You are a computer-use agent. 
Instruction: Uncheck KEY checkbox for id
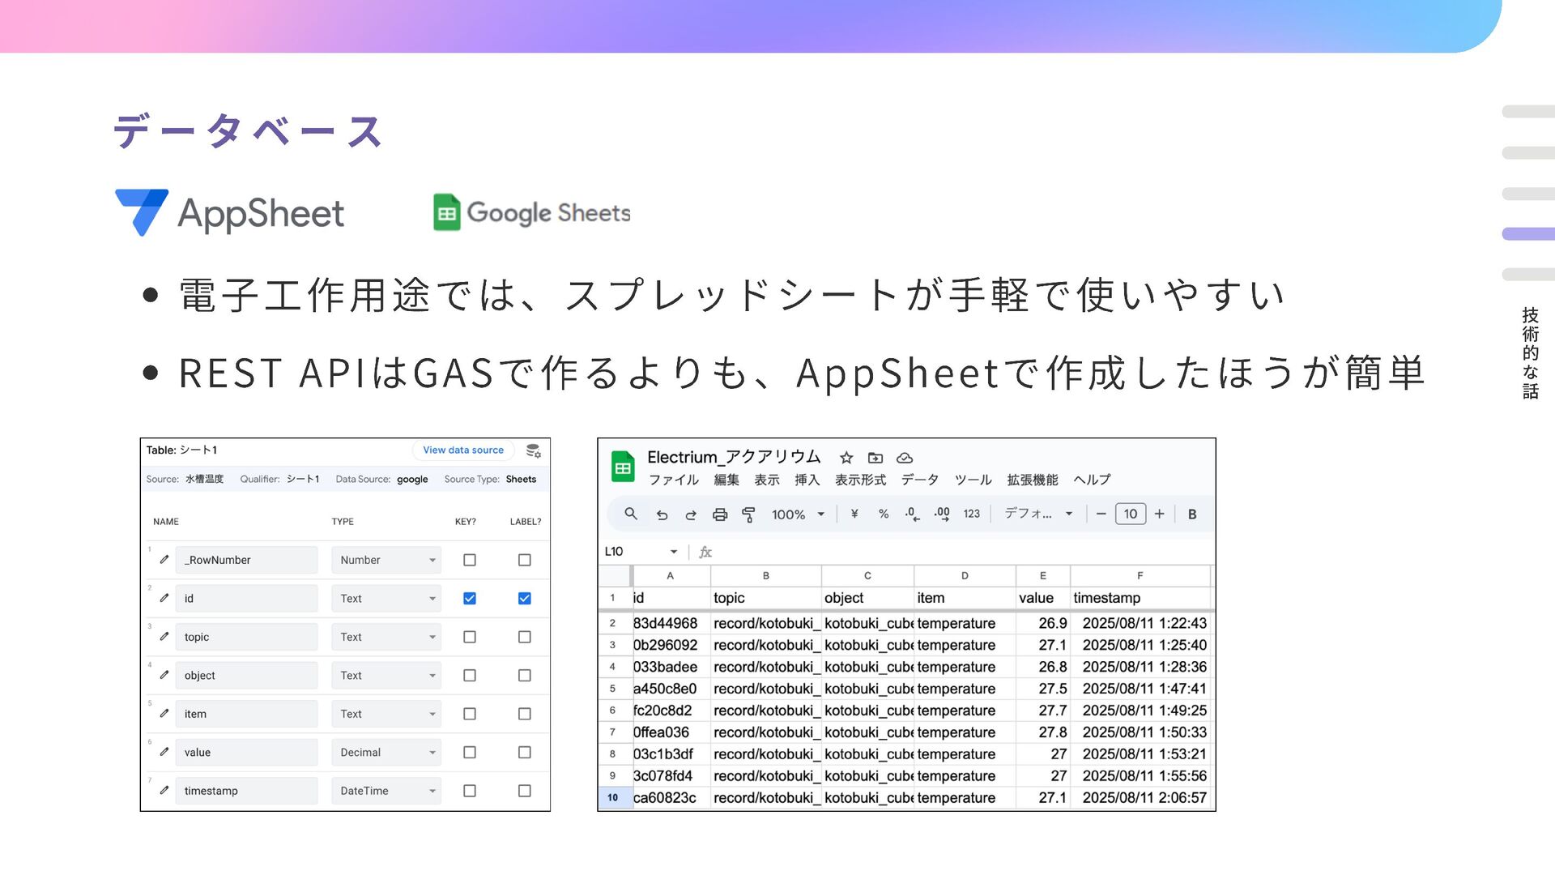point(470,598)
